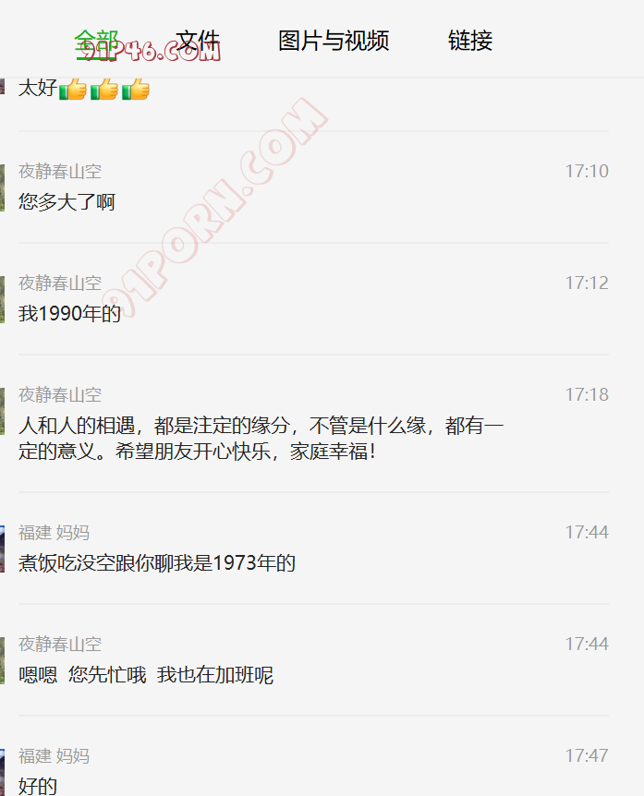
Task: Click sender name 夜静春山空 at 17:44
Action: 60,645
